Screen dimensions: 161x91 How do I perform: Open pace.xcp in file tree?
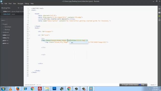pyautogui.click(x=6, y=43)
